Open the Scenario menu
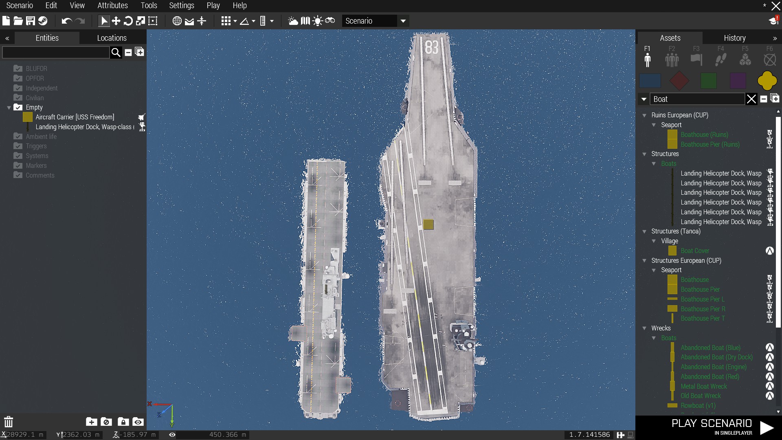 pyautogui.click(x=20, y=6)
